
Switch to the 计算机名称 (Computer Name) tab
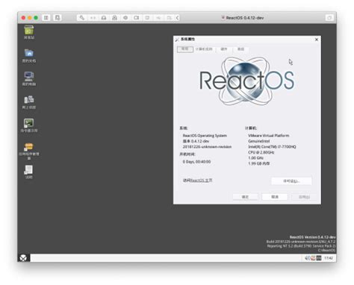click(x=204, y=49)
